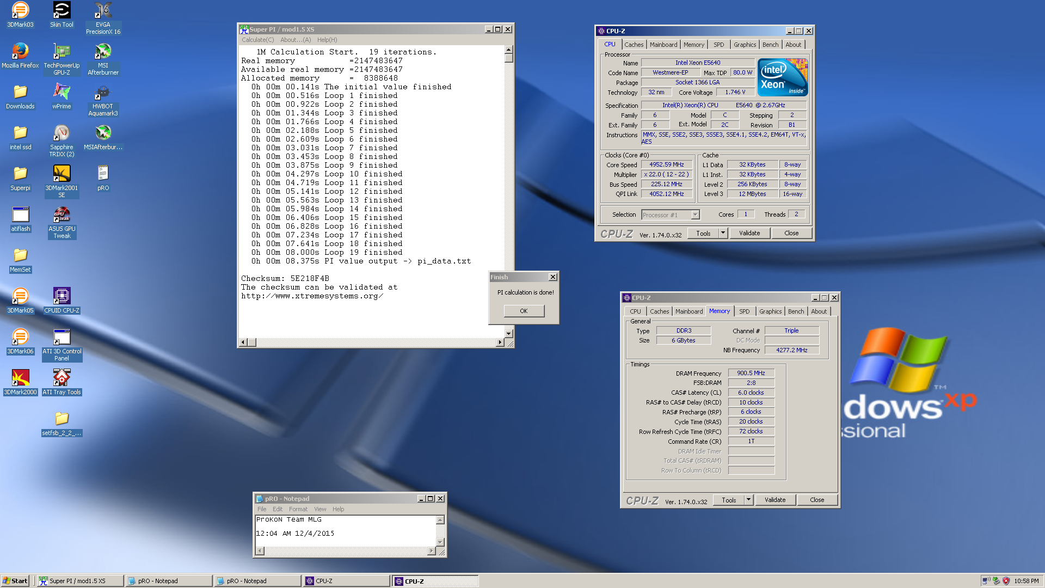This screenshot has width=1045, height=588.
Task: Open Help menu in Super PI
Action: (327, 40)
